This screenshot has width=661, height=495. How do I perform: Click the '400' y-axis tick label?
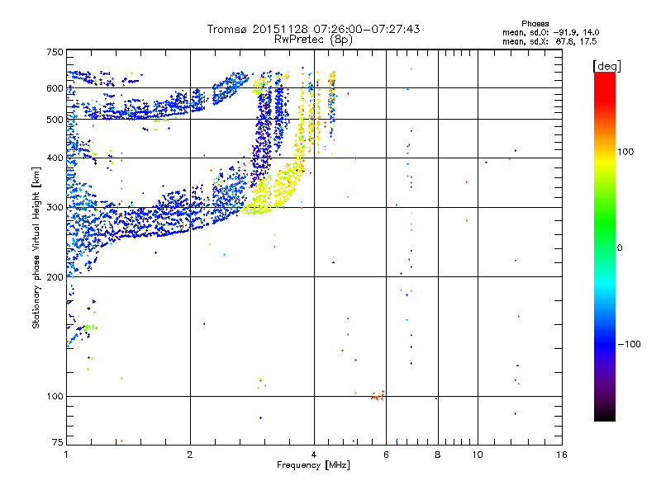[55, 158]
